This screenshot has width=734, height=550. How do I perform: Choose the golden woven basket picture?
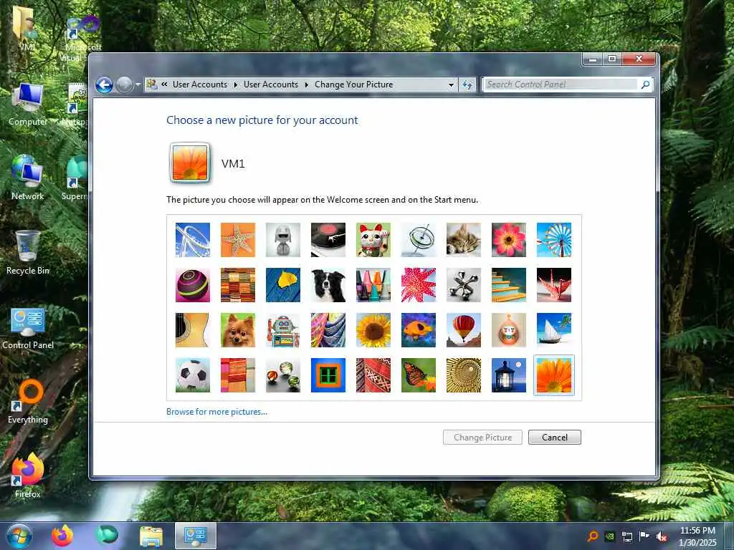pos(464,375)
